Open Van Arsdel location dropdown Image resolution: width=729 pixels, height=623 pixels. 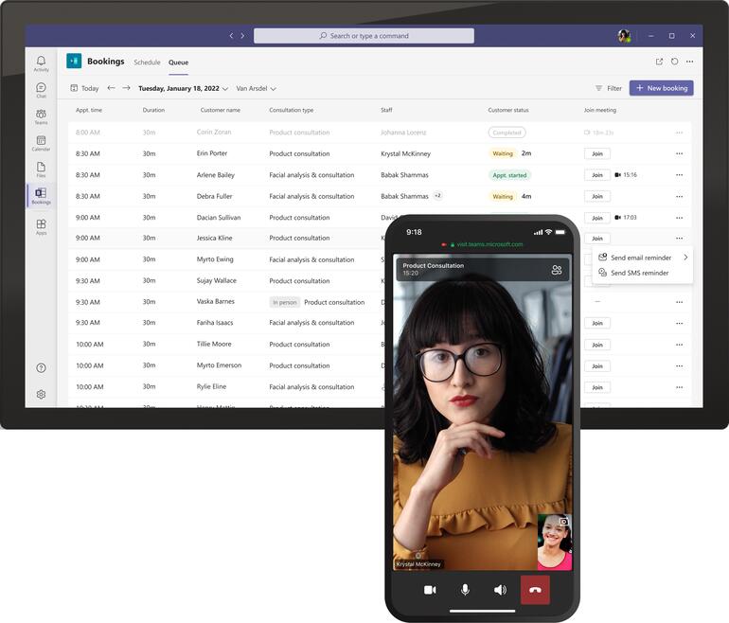click(257, 88)
